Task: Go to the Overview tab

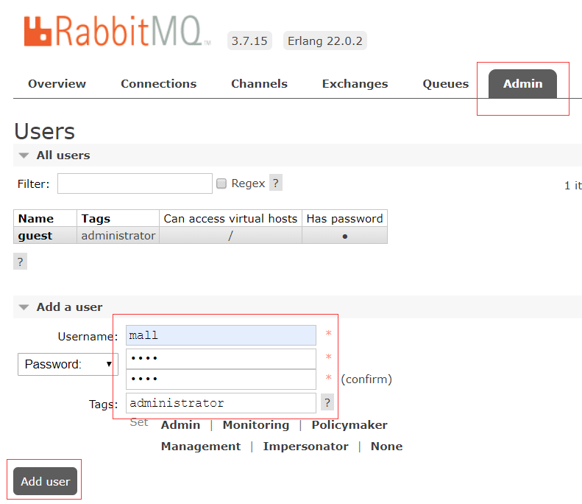Action: (57, 83)
